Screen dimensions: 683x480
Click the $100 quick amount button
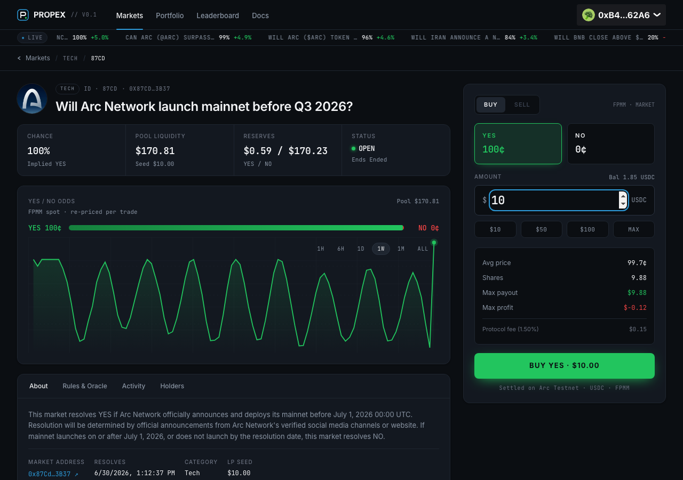[587, 229]
